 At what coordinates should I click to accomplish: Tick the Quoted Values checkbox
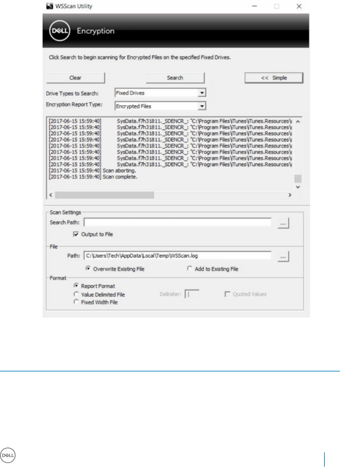click(227, 294)
